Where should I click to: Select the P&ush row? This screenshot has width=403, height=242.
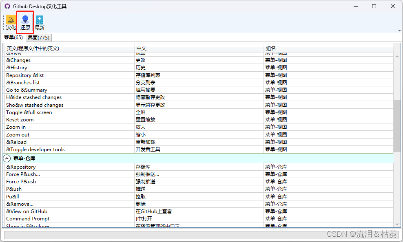point(199,189)
